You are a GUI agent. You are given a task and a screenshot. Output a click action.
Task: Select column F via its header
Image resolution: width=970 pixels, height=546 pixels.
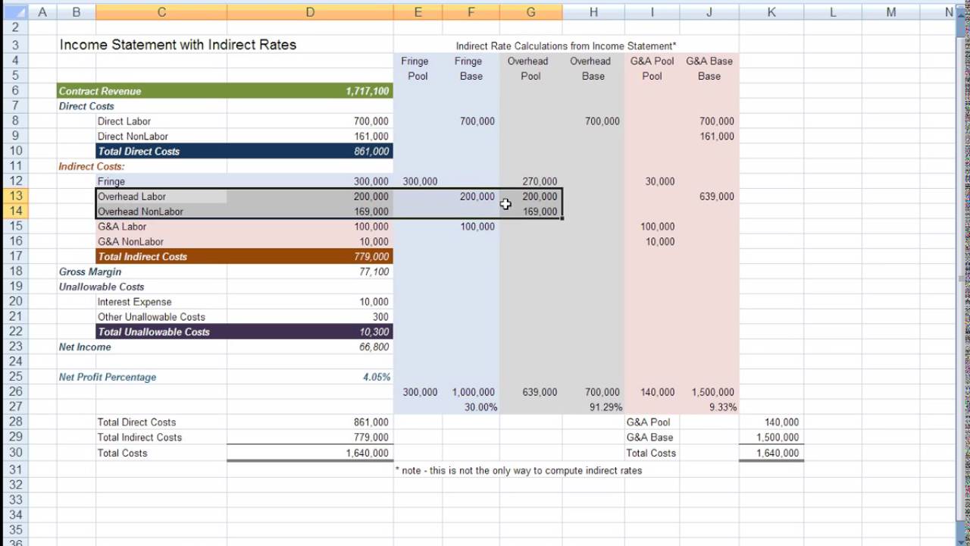tap(471, 12)
